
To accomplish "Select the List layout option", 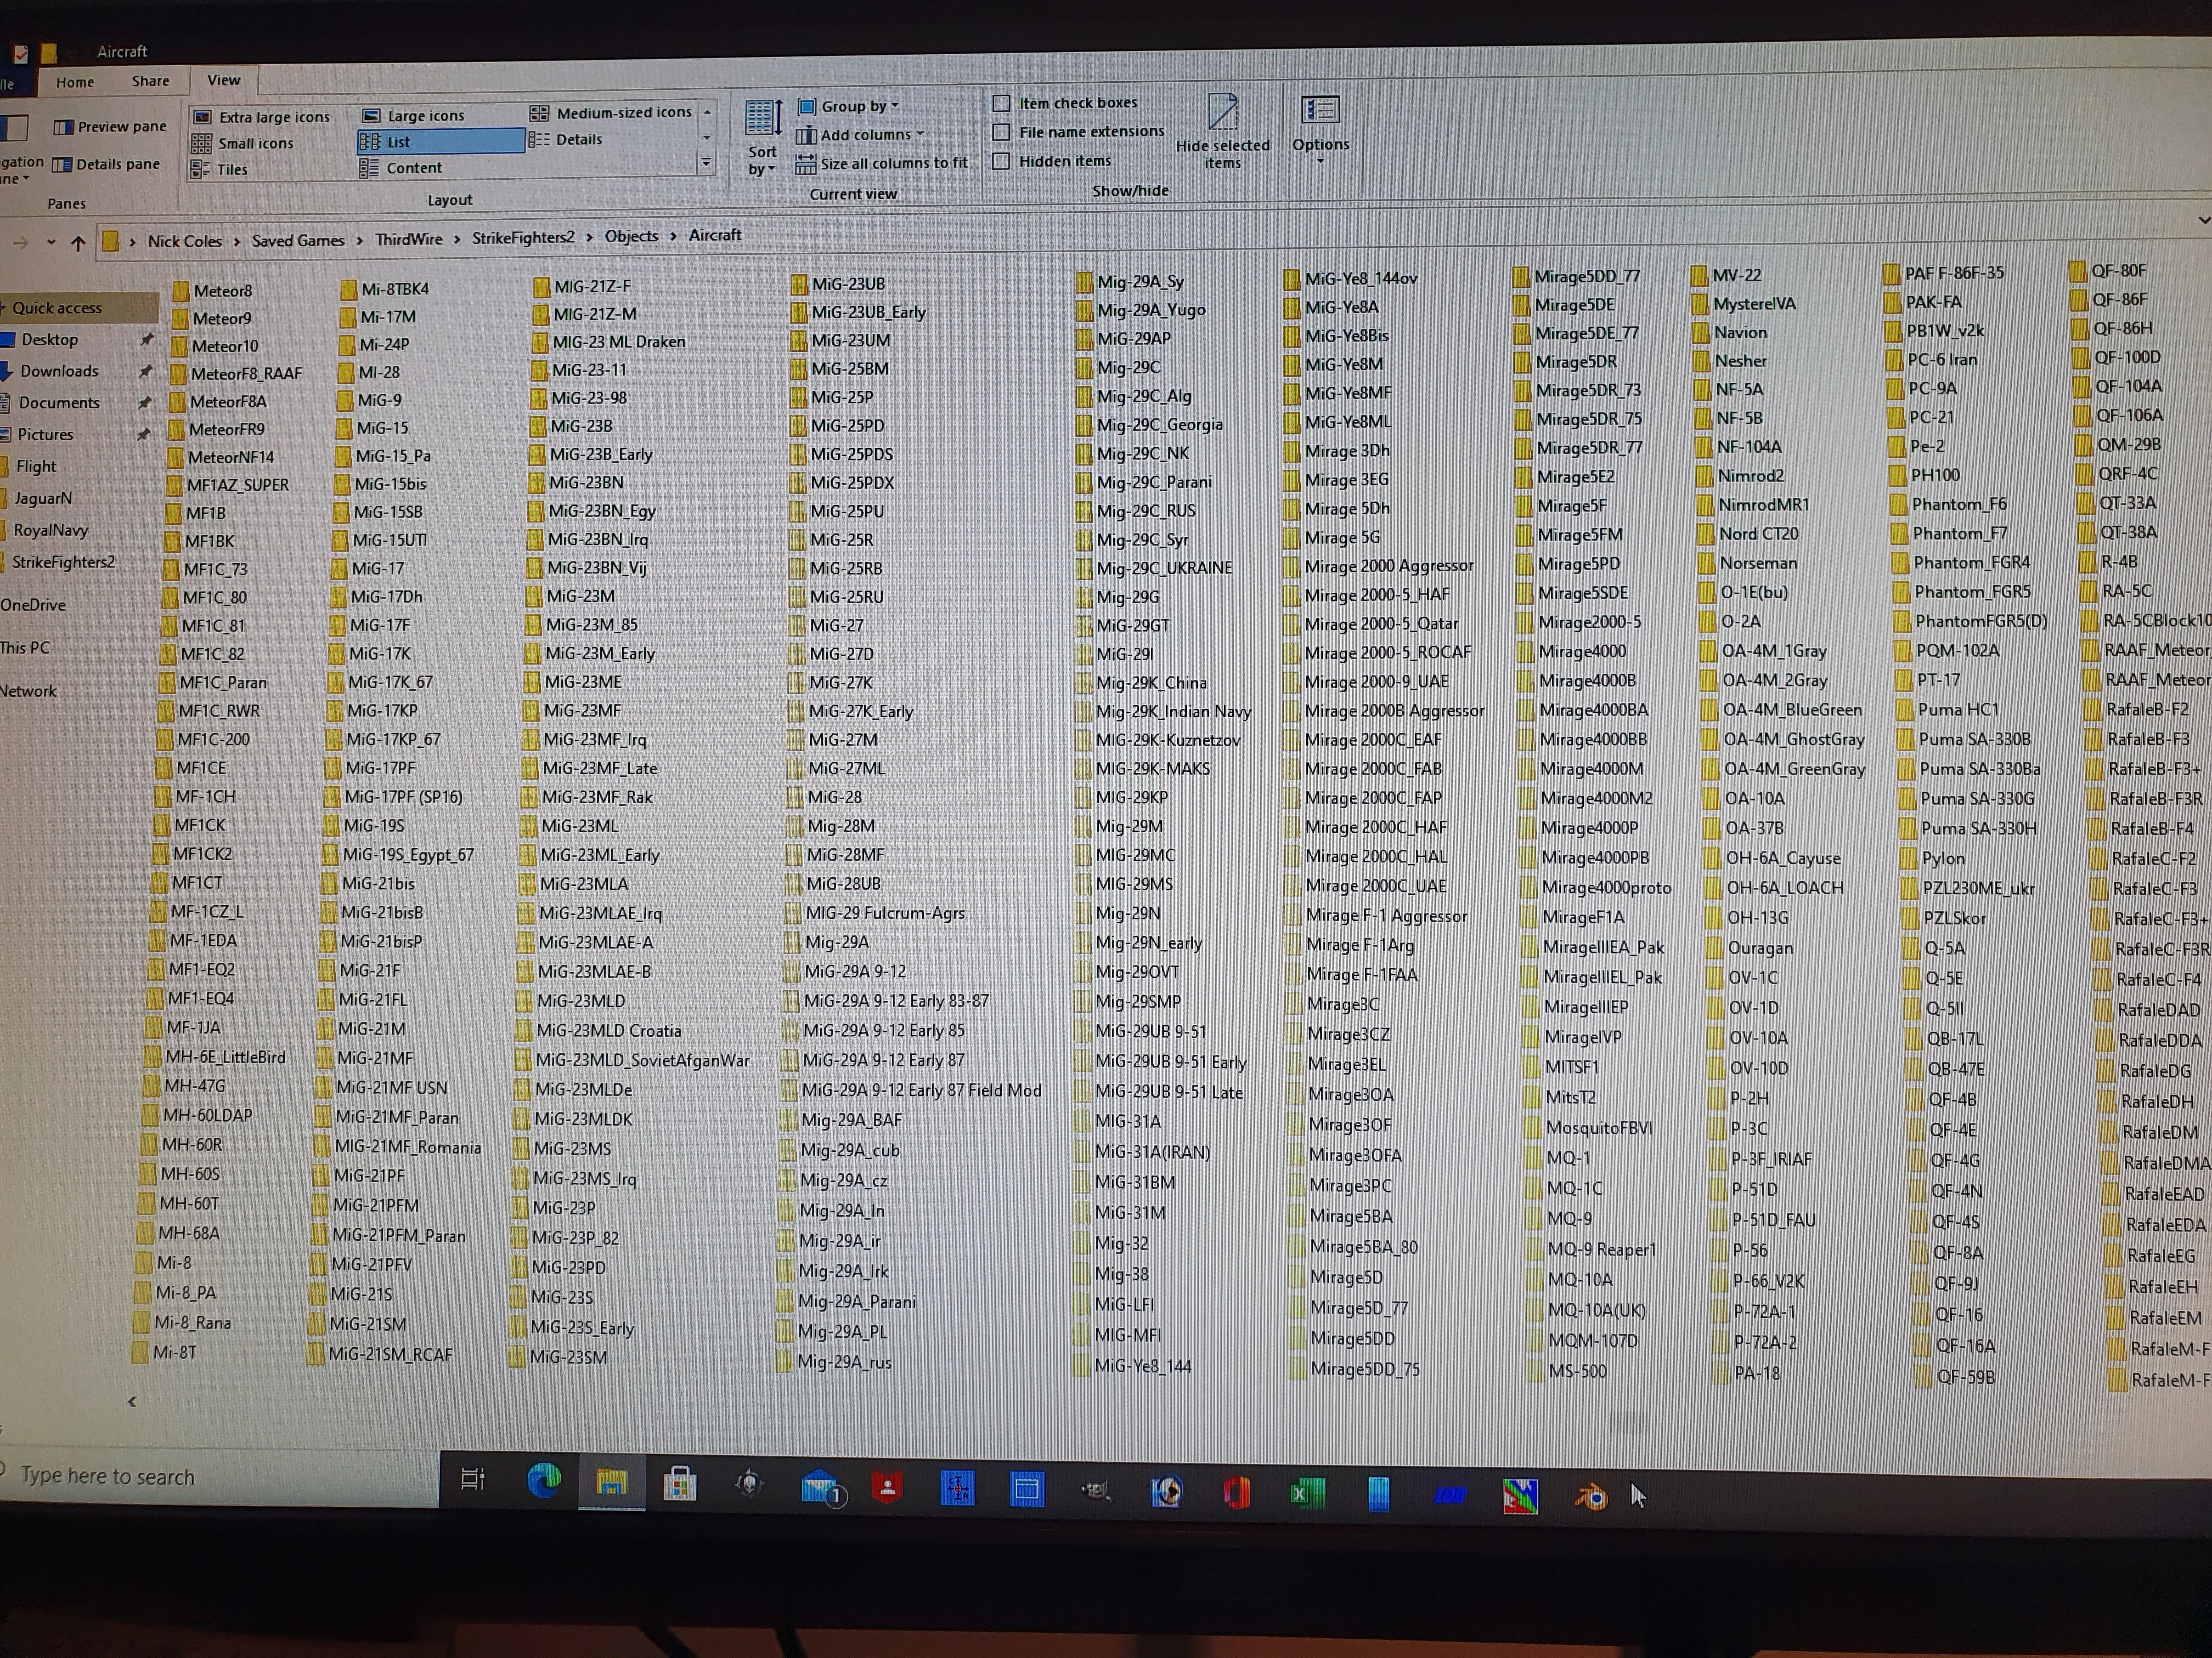I will [441, 142].
